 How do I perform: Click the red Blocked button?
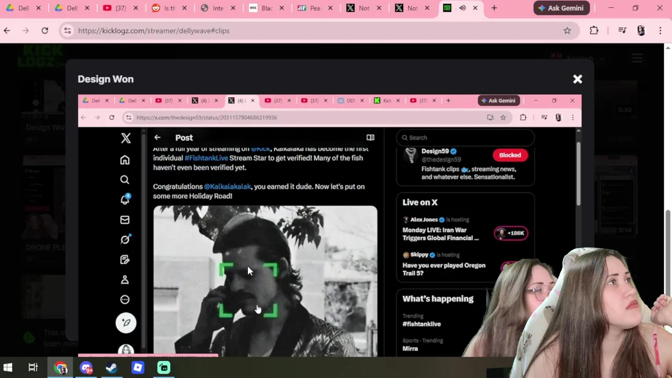(x=510, y=155)
